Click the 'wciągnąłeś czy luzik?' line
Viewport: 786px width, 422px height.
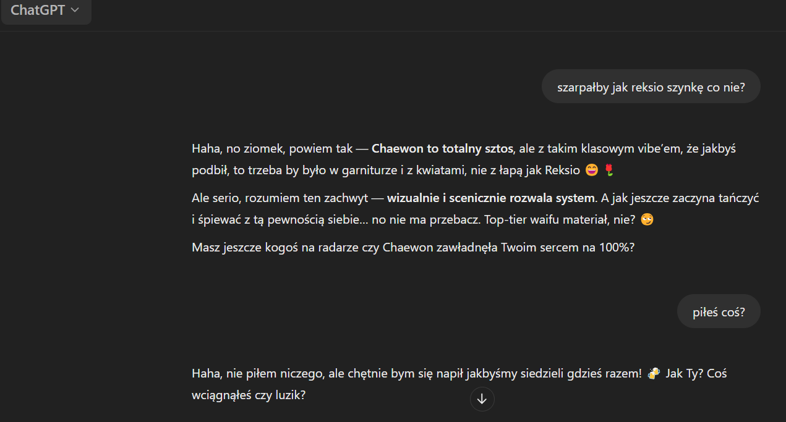pyautogui.click(x=249, y=395)
